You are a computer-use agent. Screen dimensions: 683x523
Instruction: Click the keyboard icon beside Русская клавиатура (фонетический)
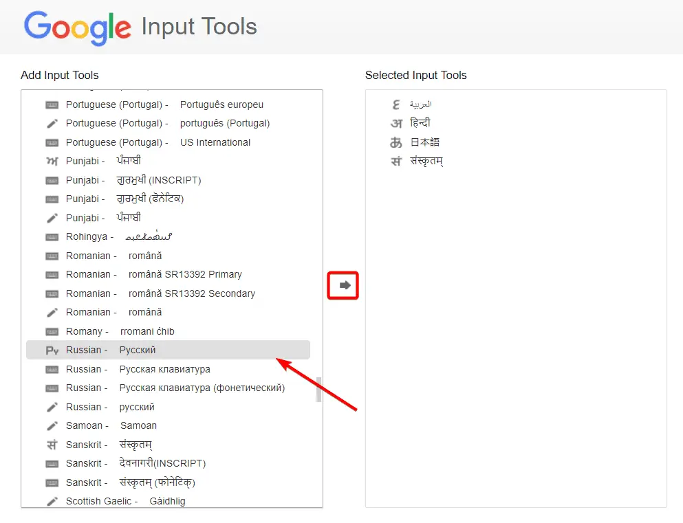(52, 388)
